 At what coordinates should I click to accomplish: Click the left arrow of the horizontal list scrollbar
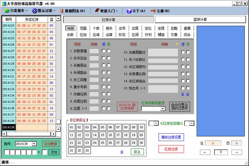coord(4,134)
